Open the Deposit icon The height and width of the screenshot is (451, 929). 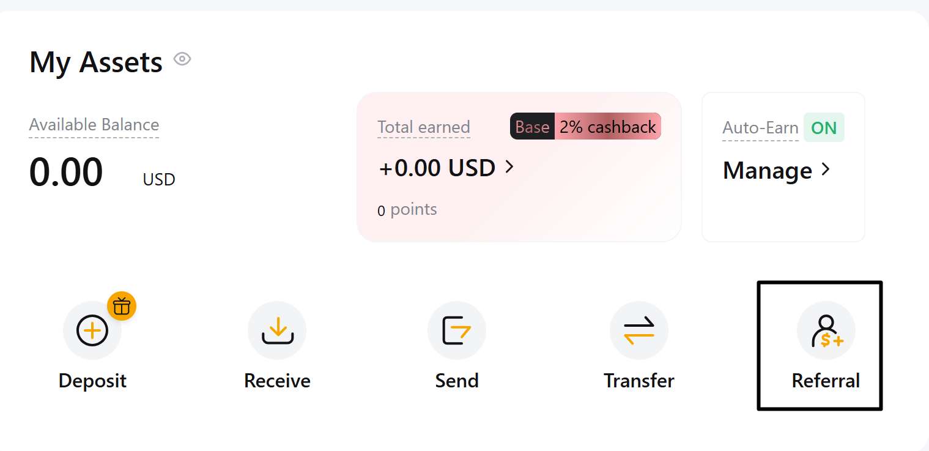(x=92, y=330)
